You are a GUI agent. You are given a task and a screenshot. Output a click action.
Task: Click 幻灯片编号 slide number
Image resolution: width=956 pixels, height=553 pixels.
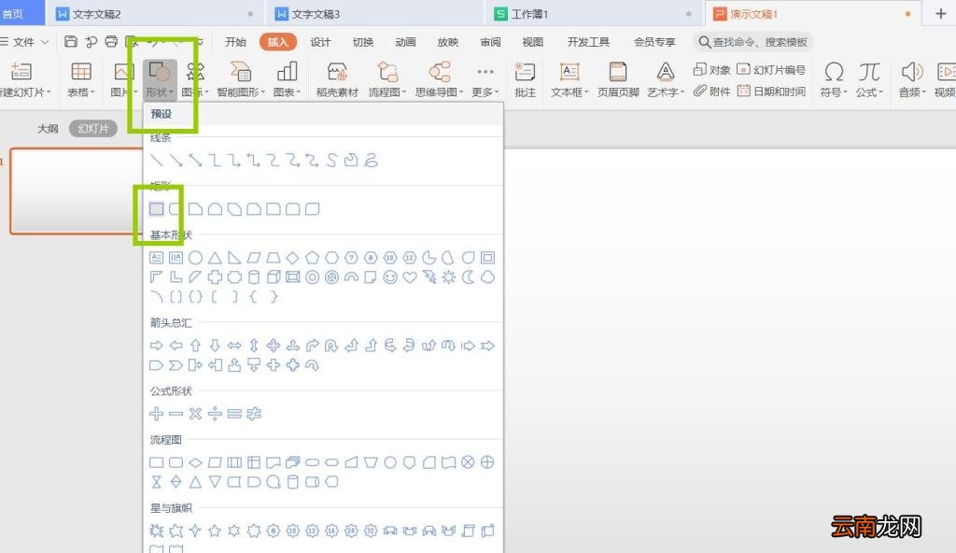771,69
